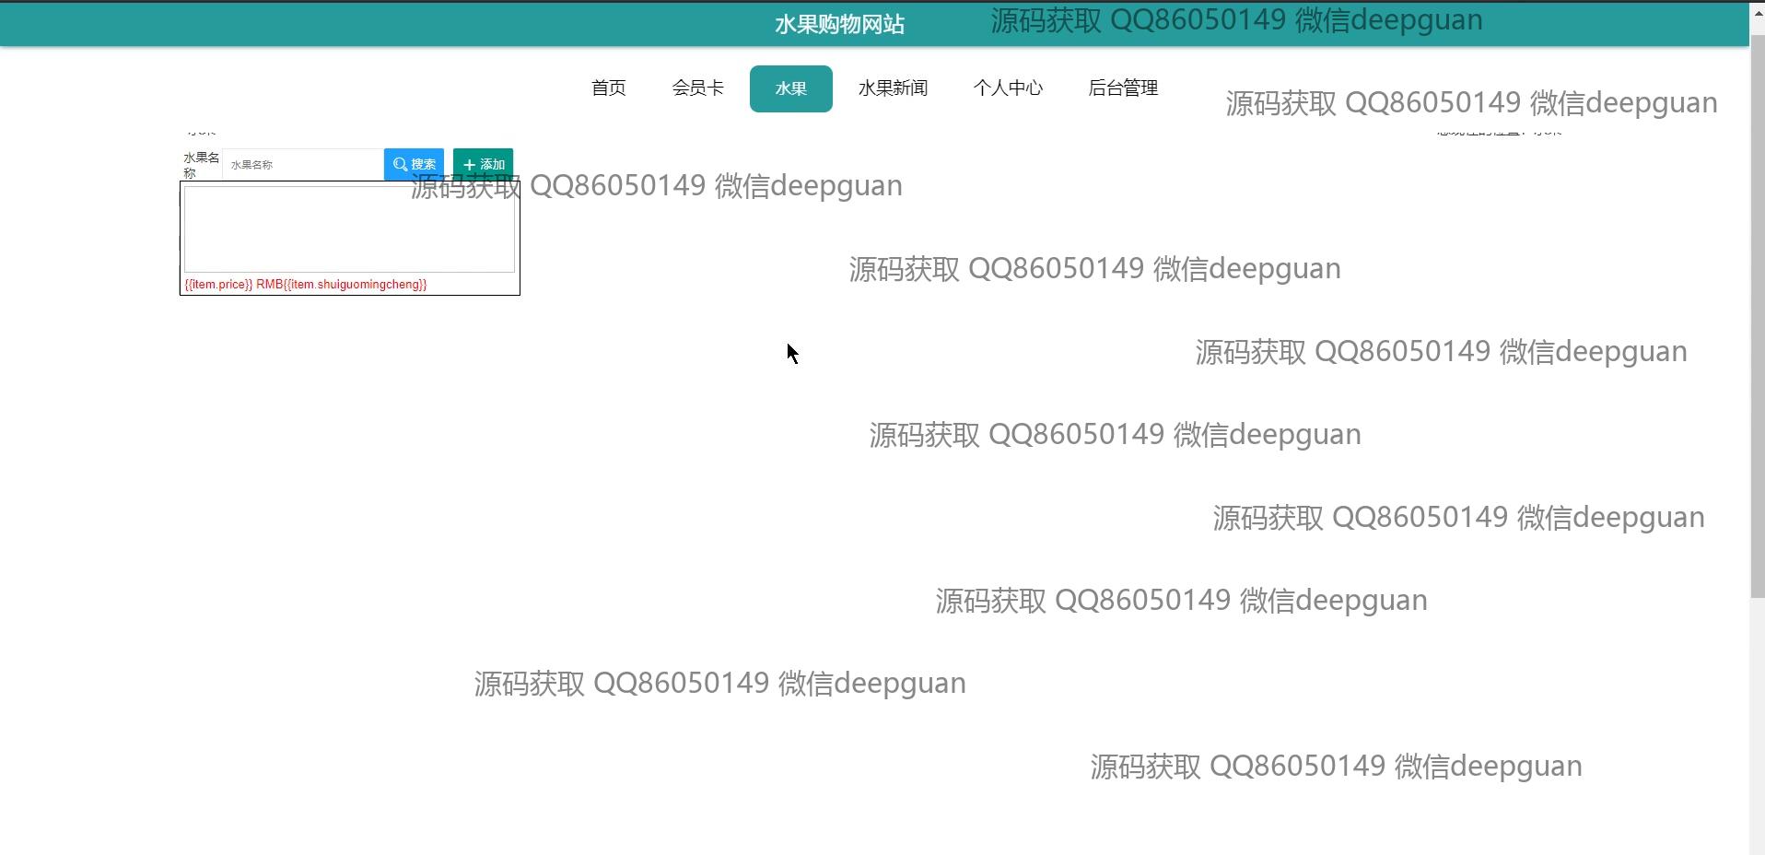The width and height of the screenshot is (1765, 855).
Task: Click the 水果购物网站 site title
Action: click(x=839, y=25)
